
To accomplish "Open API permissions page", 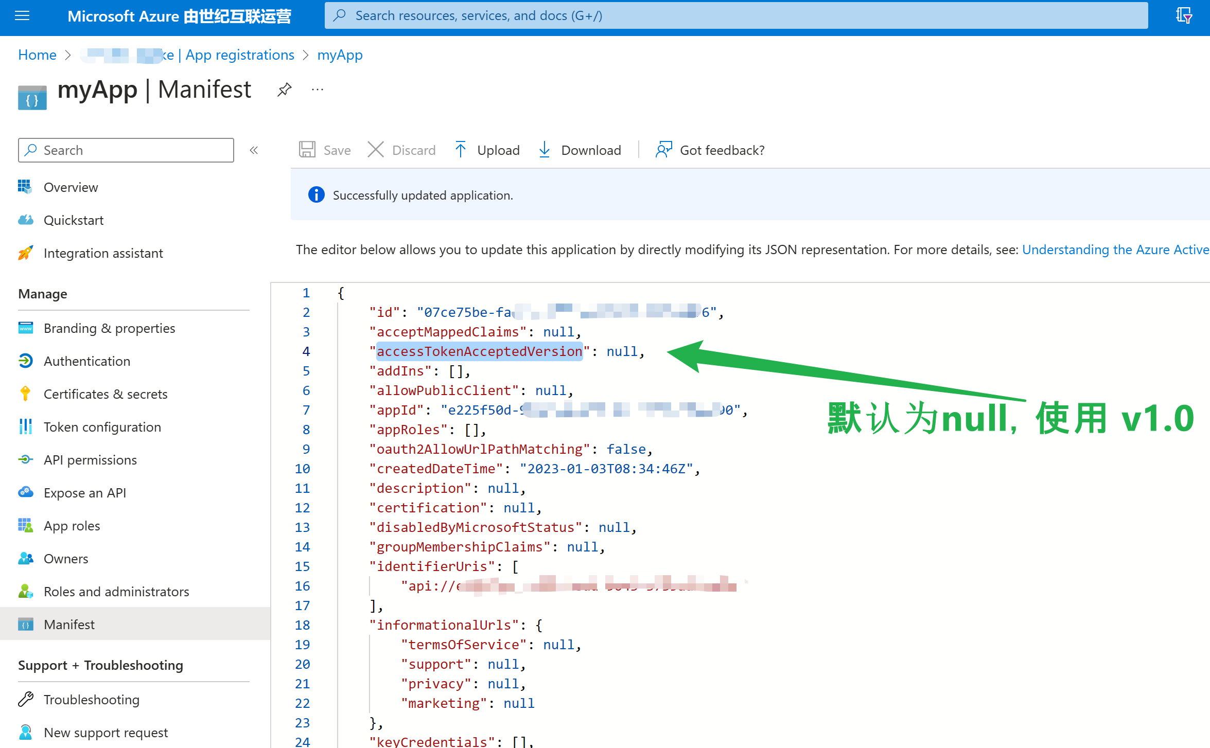I will coord(90,460).
